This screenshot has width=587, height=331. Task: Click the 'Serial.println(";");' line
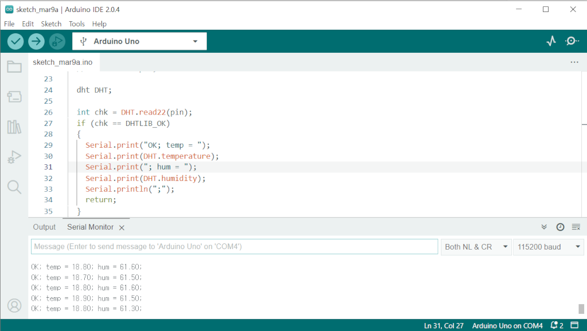tap(130, 189)
